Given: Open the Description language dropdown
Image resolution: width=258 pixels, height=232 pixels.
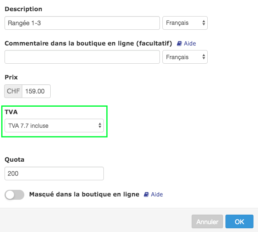Looking at the screenshot, I should (x=185, y=23).
